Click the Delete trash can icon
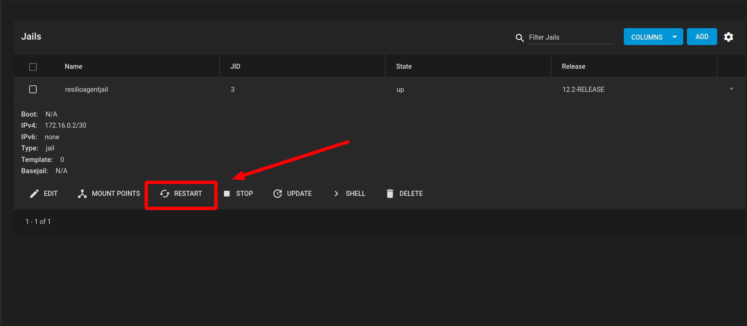The width and height of the screenshot is (747, 326). (390, 193)
